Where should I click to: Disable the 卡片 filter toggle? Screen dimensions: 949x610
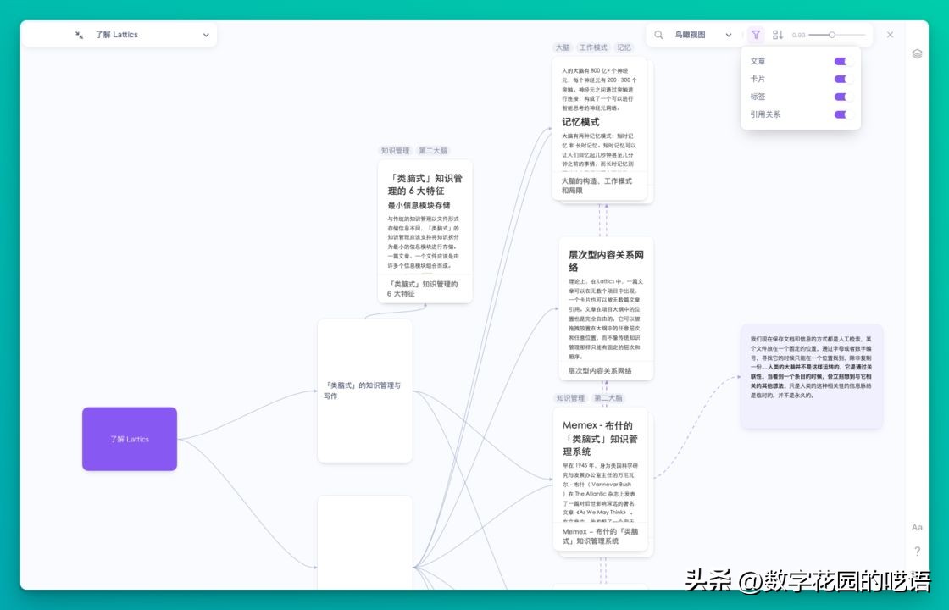[x=842, y=79]
